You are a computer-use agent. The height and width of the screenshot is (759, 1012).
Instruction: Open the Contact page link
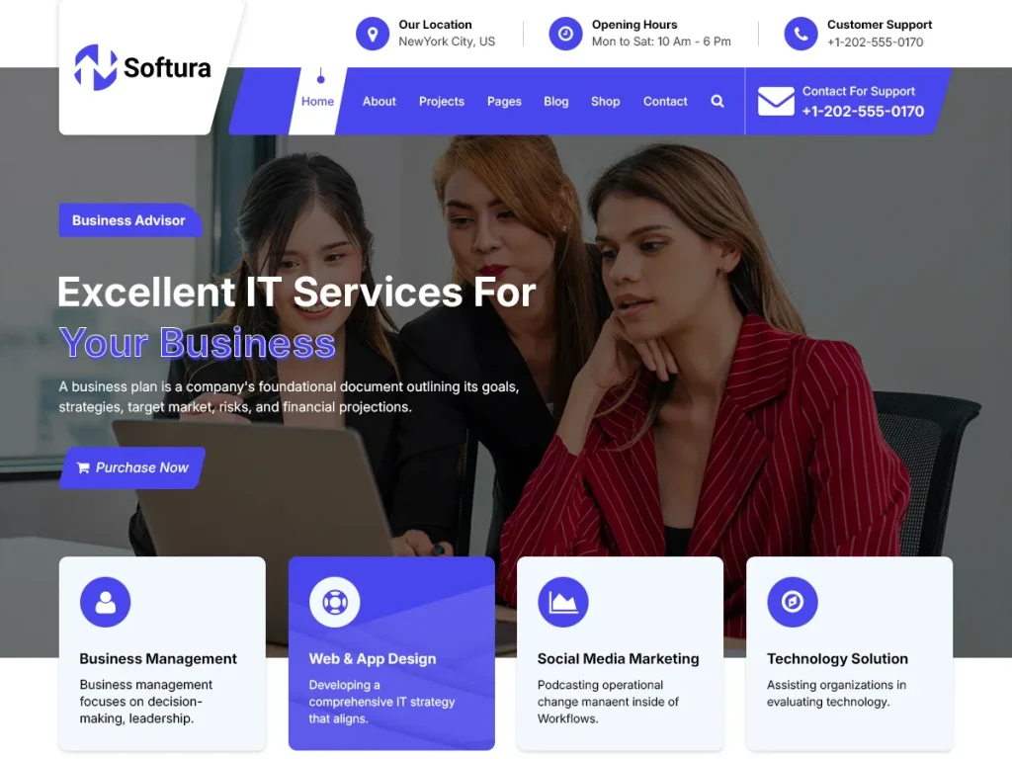pos(665,102)
